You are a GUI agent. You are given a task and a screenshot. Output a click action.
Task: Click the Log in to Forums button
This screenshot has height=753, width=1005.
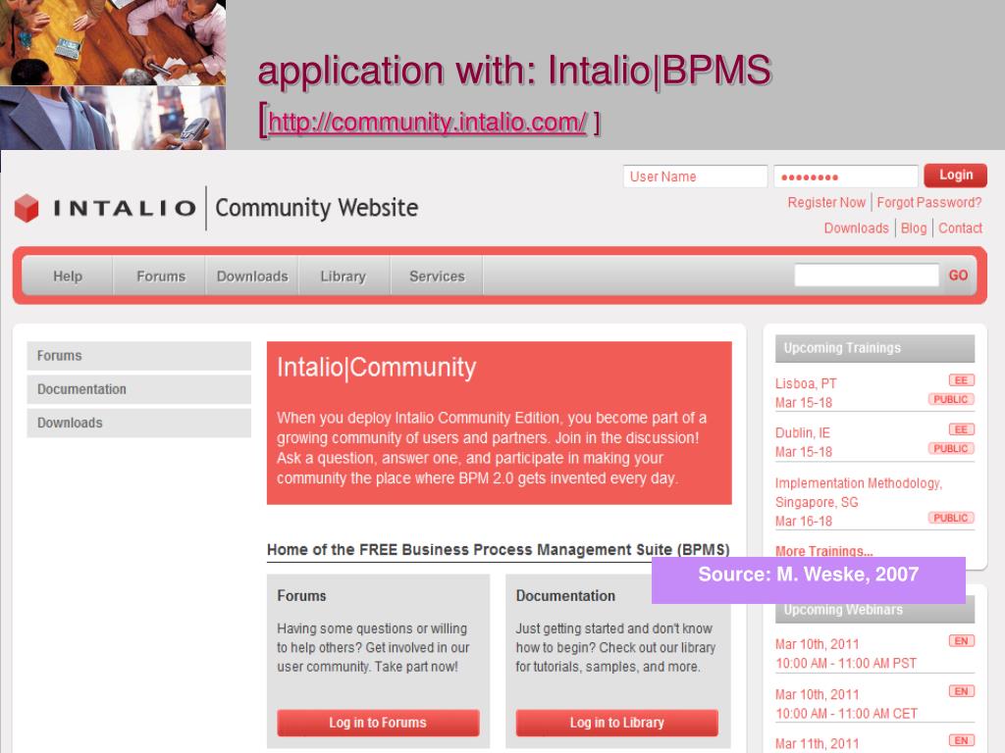pyautogui.click(x=378, y=723)
